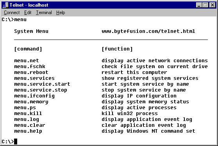Viewport: 218px width, 146px height.
Task: Click the www.bytefusion.com/telnet.html text
Action: pyautogui.click(x=148, y=31)
